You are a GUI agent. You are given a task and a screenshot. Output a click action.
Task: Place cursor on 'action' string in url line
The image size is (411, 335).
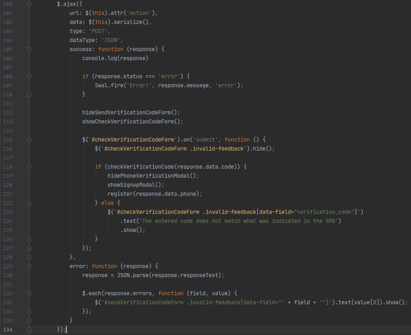pos(139,13)
